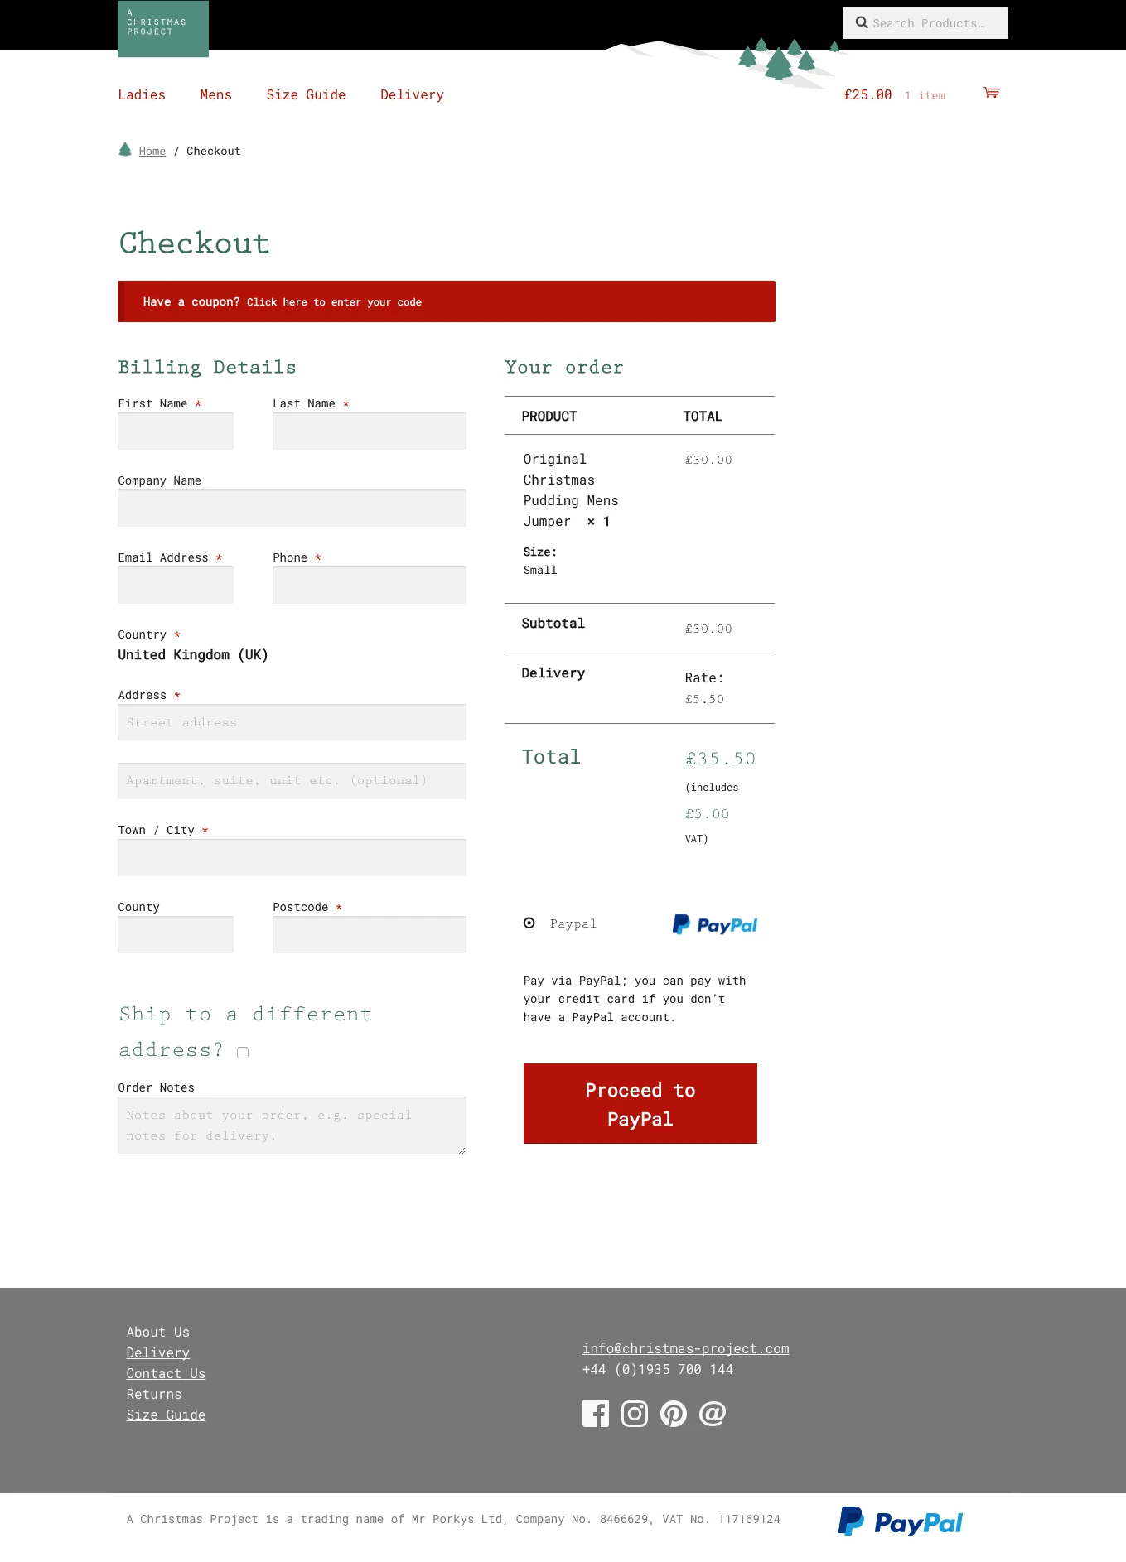Image resolution: width=1126 pixels, height=1562 pixels.
Task: Click the A Christmas Project logo
Action: click(x=163, y=29)
